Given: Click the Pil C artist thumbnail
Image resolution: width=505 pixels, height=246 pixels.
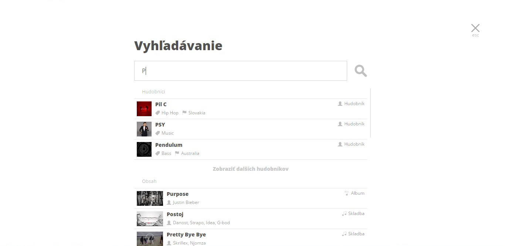Looking at the screenshot, I should (x=144, y=109).
